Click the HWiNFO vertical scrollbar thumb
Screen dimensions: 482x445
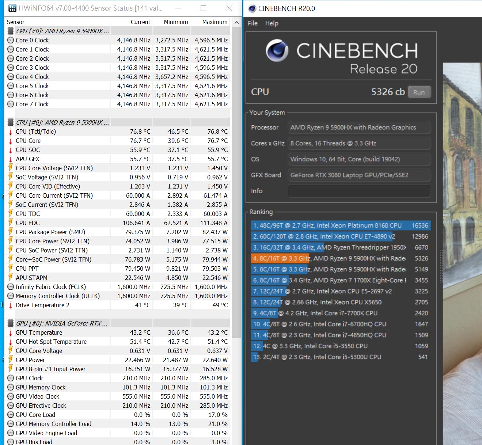click(236, 183)
